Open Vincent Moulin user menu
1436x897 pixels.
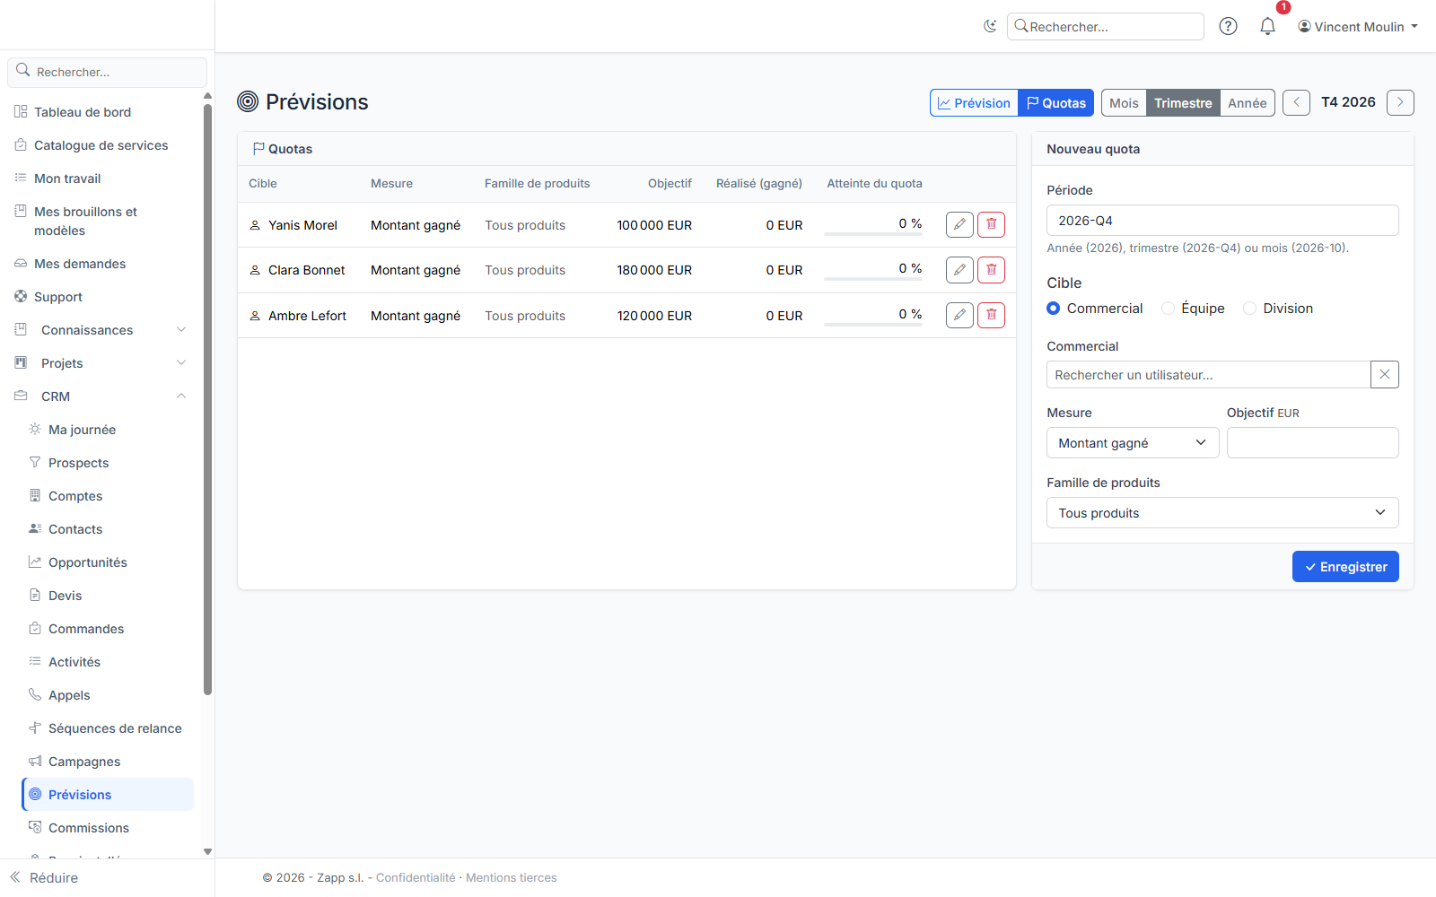[1358, 27]
